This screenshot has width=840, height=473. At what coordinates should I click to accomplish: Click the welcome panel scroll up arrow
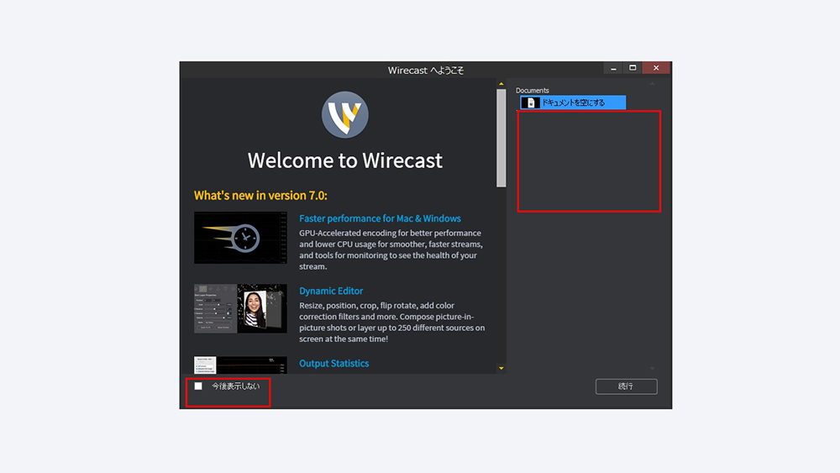pos(501,84)
